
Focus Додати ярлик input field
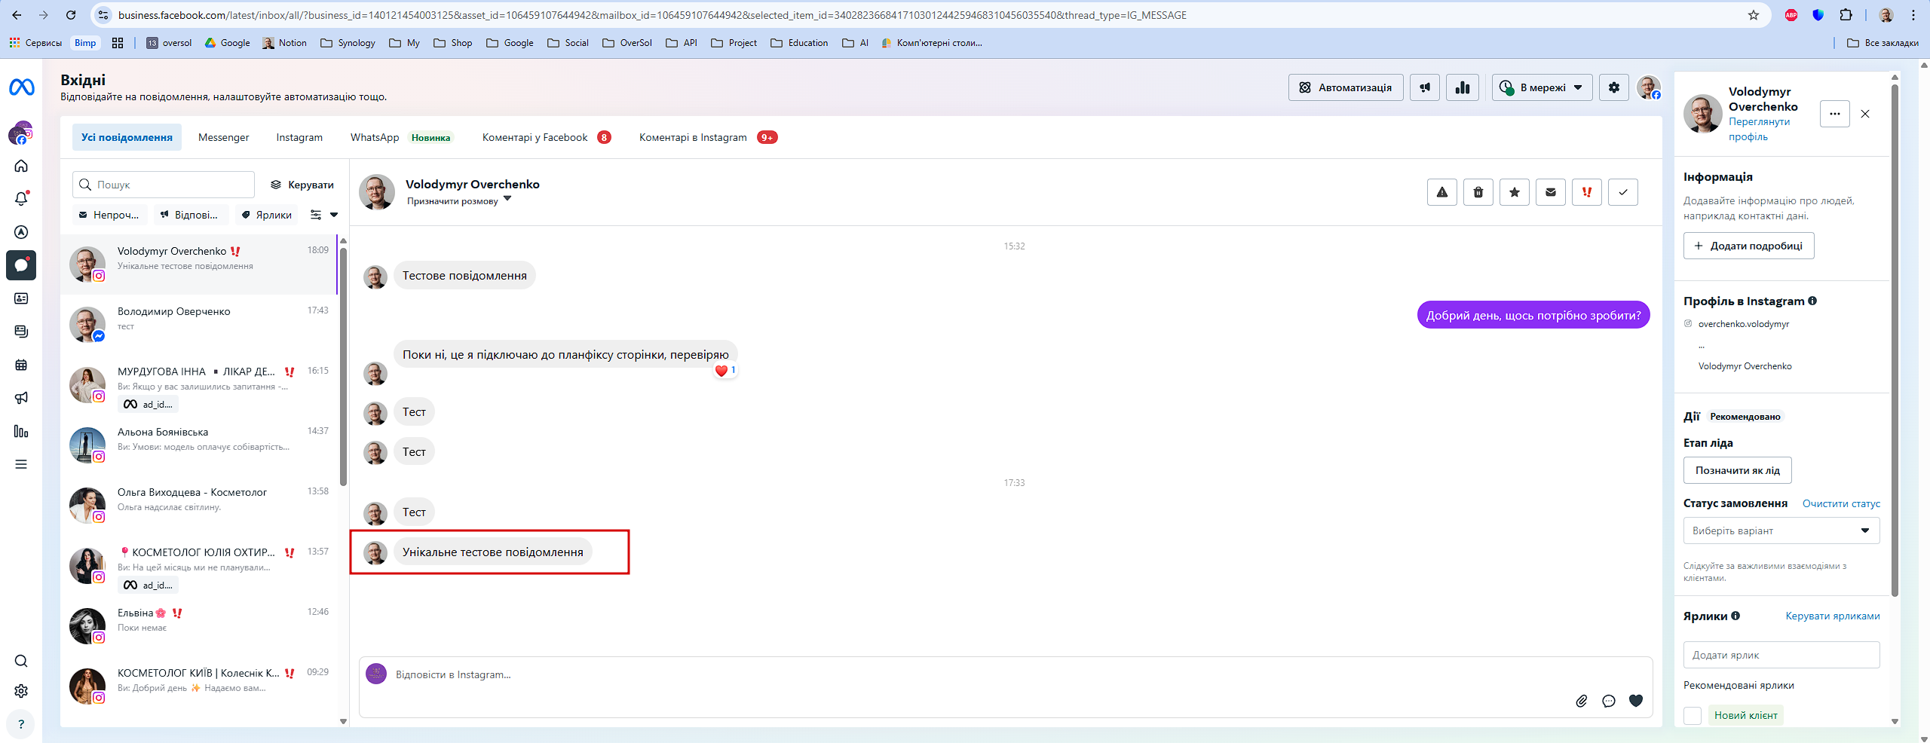point(1781,655)
